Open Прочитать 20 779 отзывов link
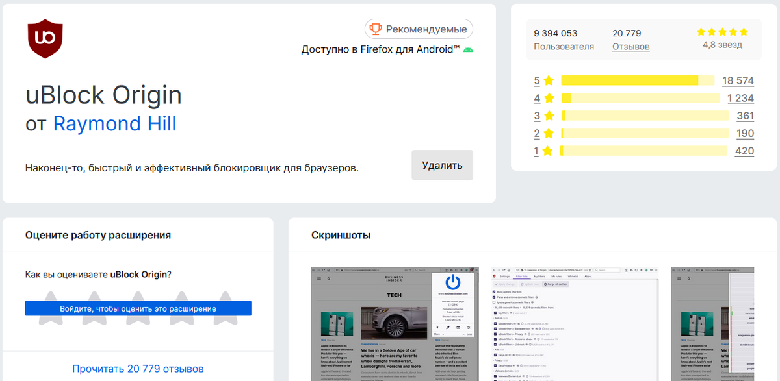780x381 pixels. tap(138, 368)
